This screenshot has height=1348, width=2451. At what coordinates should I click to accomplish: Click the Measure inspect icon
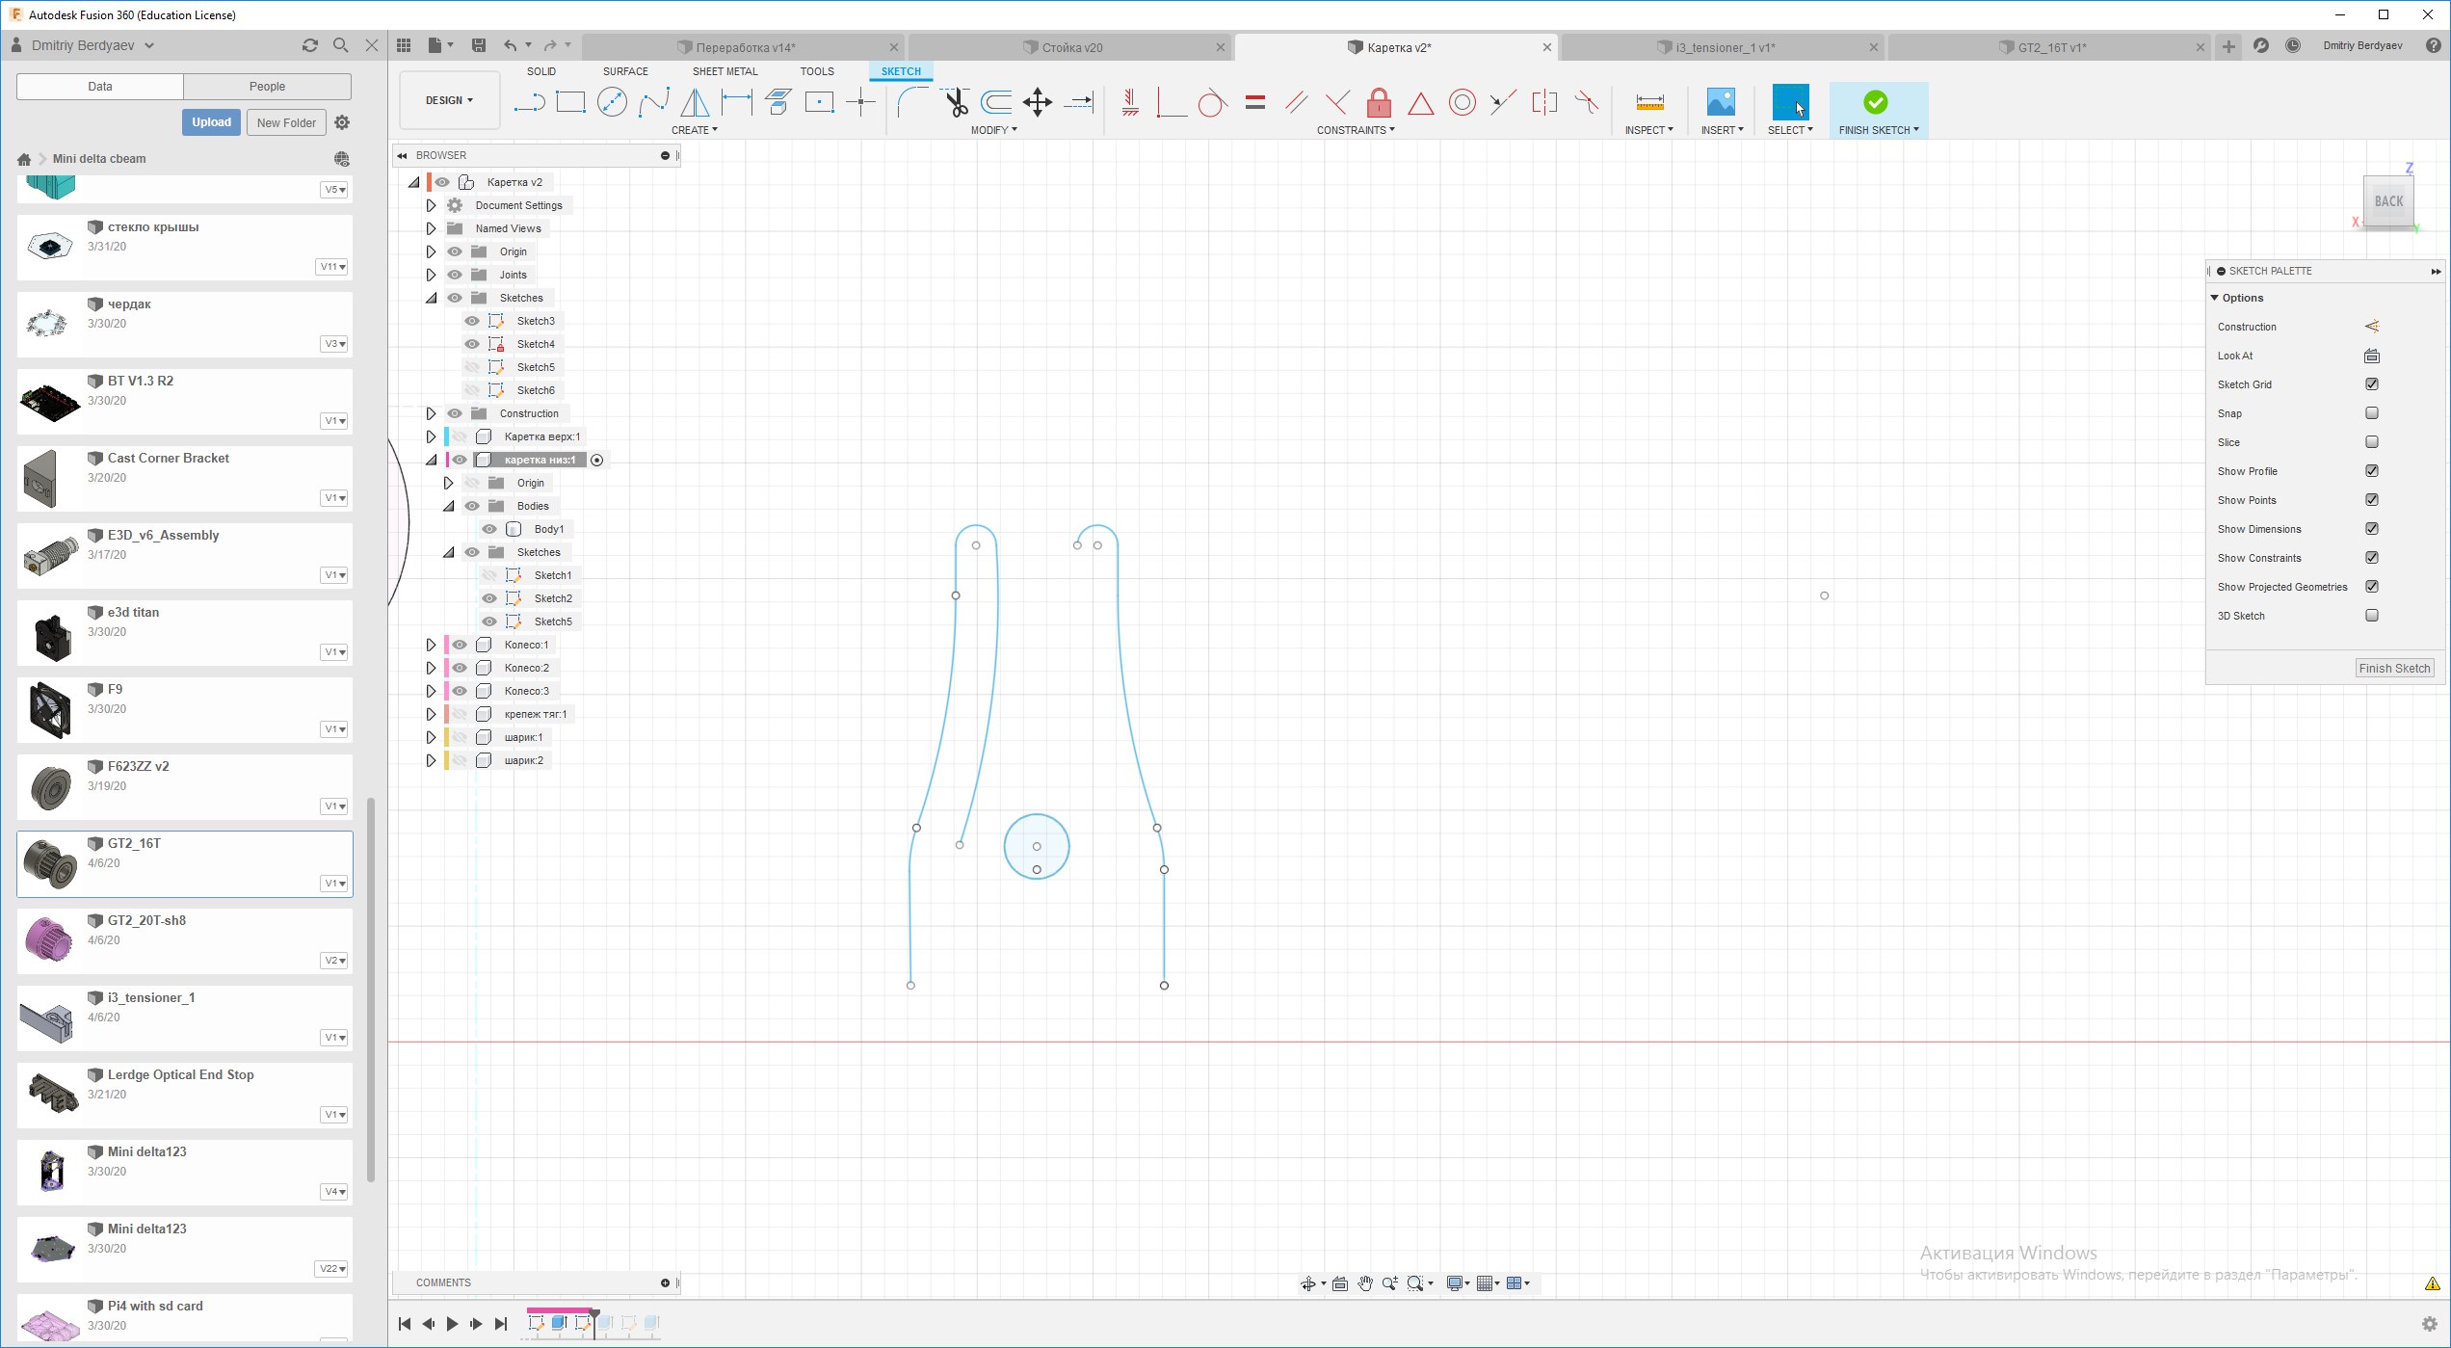[1649, 102]
